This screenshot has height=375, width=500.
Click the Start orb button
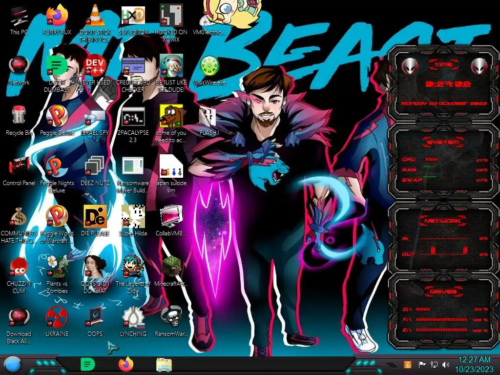pos(12,365)
